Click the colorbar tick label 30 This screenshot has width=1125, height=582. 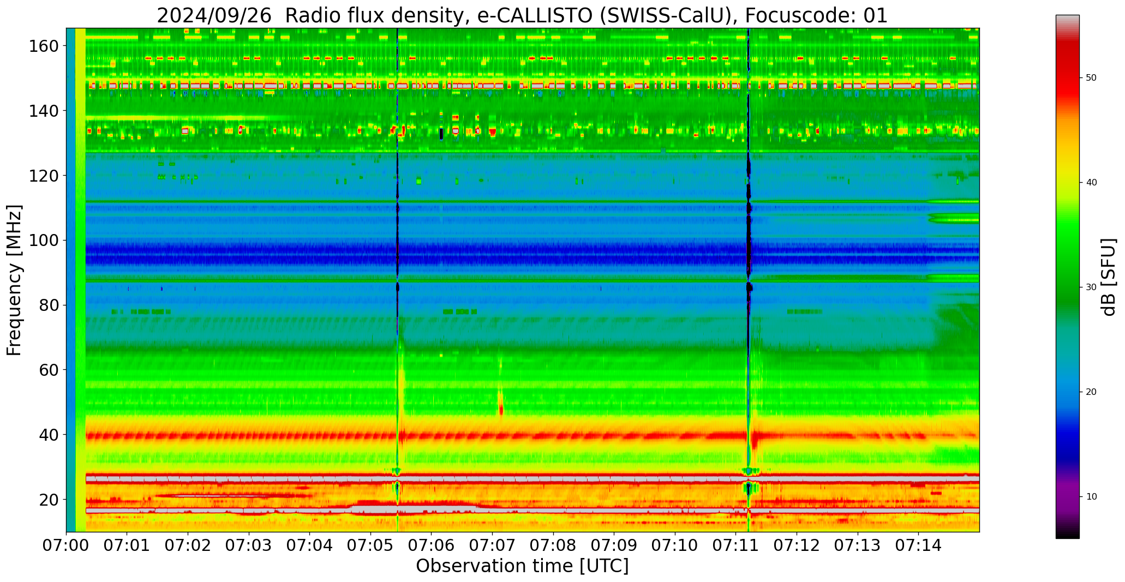(1091, 287)
